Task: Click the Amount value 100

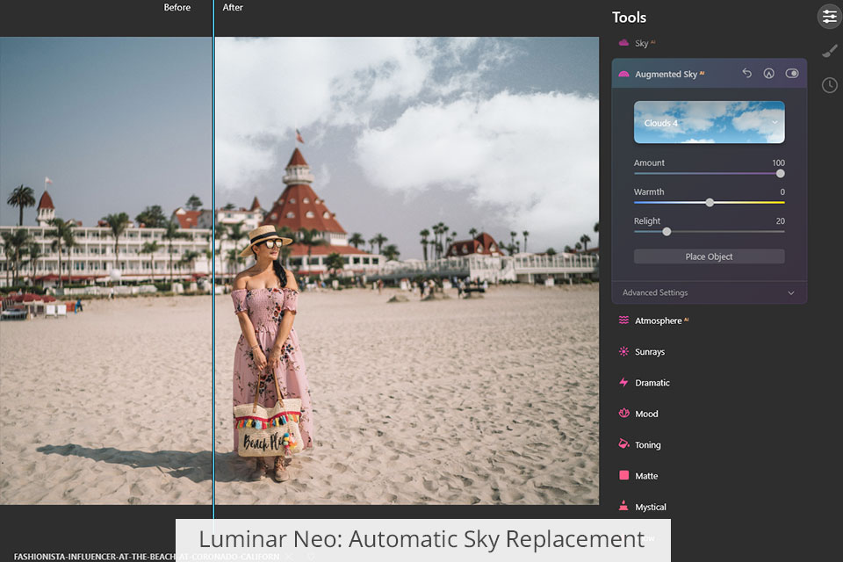Action: coord(779,163)
